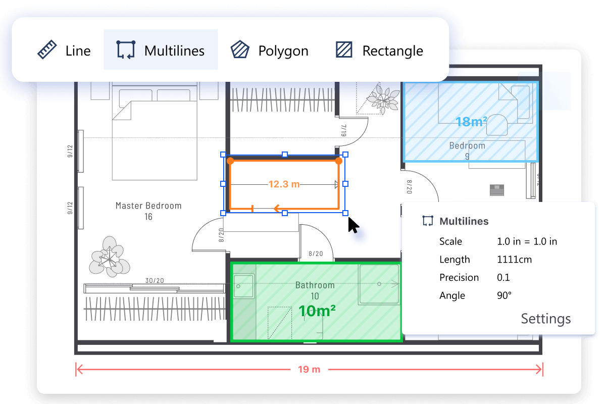Grab the bottom-right selection handle
The height and width of the screenshot is (404, 606).
tap(345, 213)
